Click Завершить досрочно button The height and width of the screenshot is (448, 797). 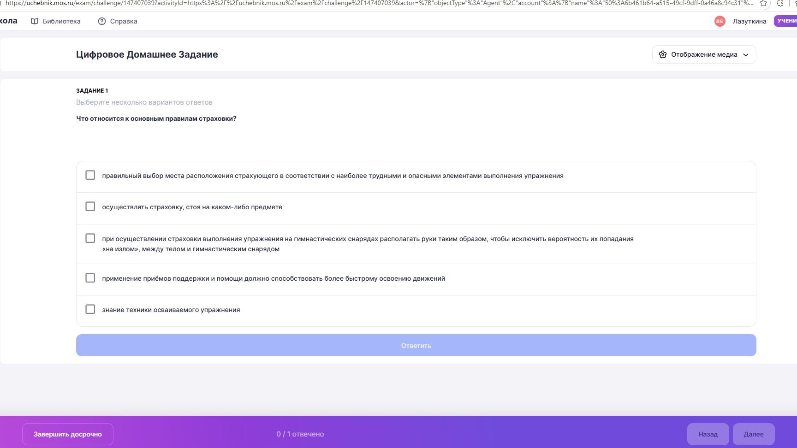tap(68, 434)
